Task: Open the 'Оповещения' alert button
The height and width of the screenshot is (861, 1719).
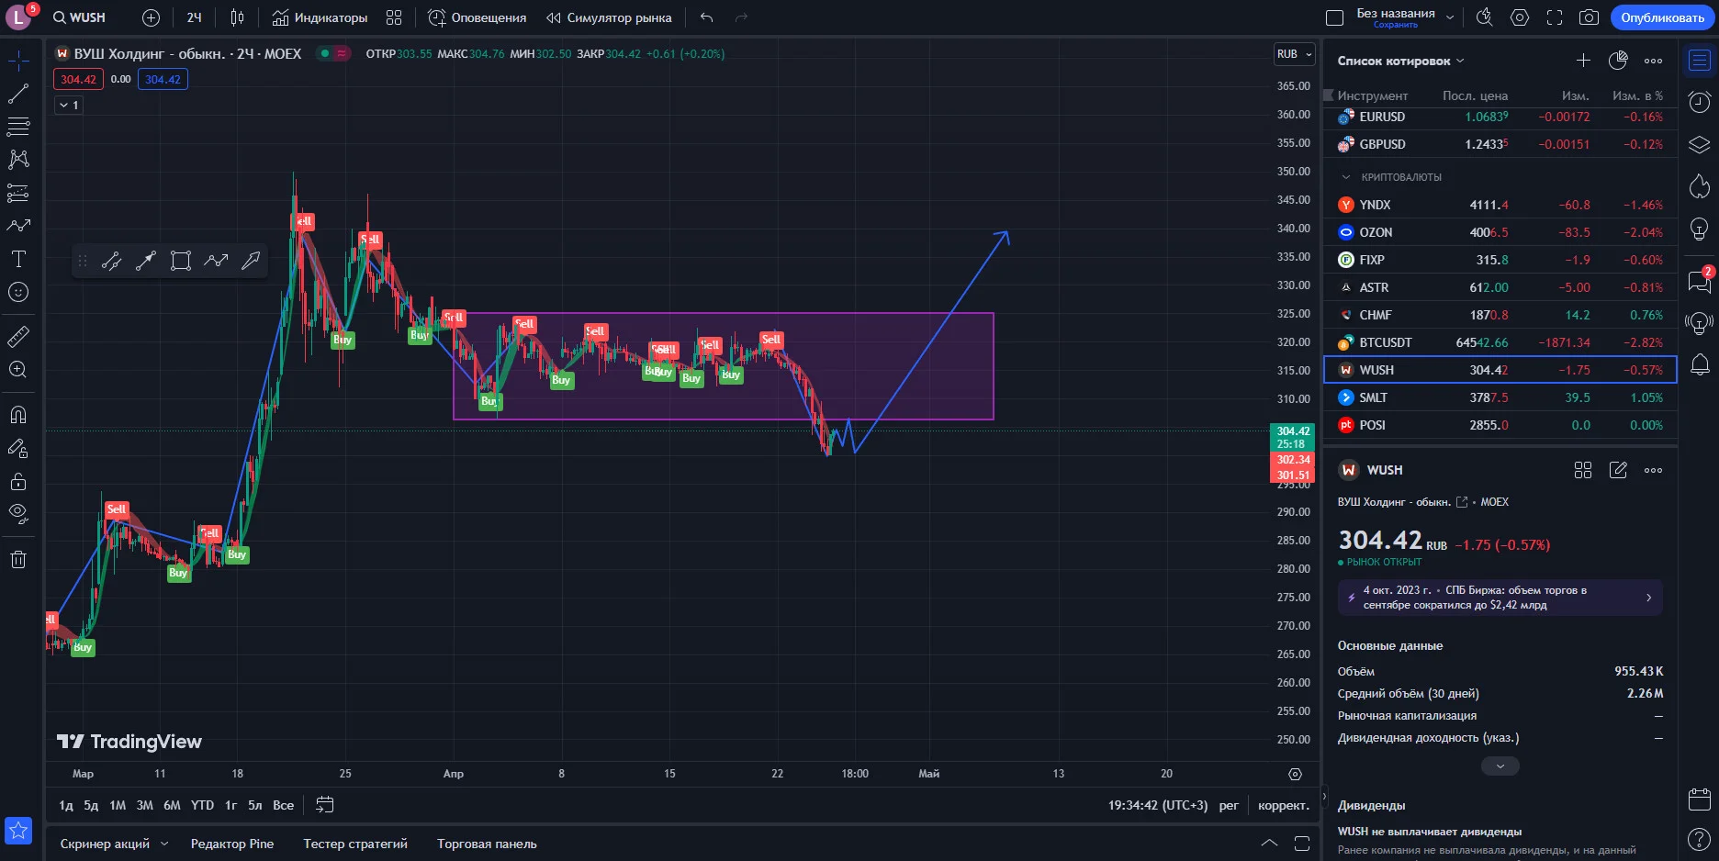Action: [x=477, y=17]
